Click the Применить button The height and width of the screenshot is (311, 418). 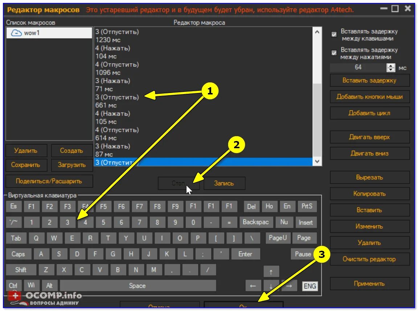[369, 283]
